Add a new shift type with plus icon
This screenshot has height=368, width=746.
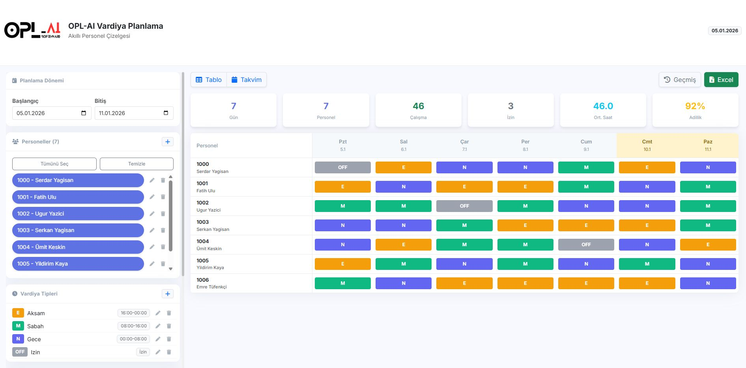click(x=168, y=294)
